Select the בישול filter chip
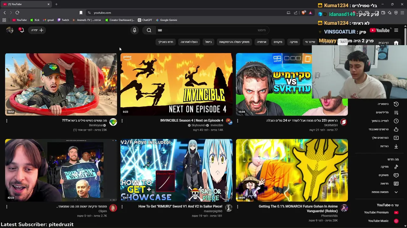Viewport: 407px width, 228px height. (209, 42)
